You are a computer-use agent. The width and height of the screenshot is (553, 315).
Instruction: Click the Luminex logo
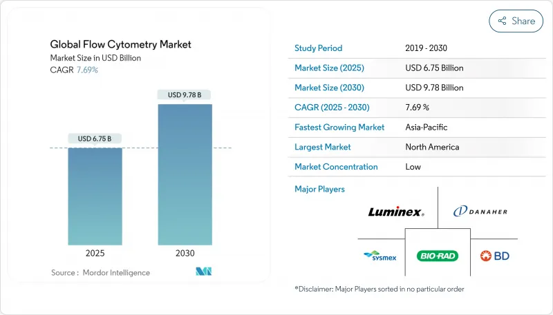tap(395, 212)
